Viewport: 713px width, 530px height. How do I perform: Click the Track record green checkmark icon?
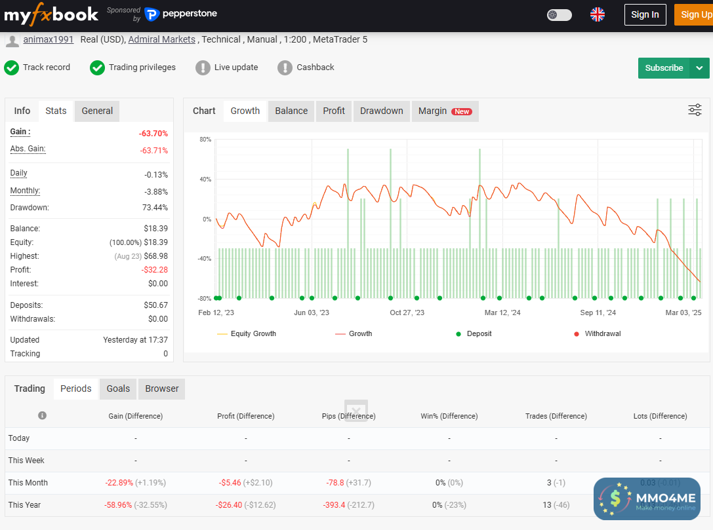coord(12,67)
